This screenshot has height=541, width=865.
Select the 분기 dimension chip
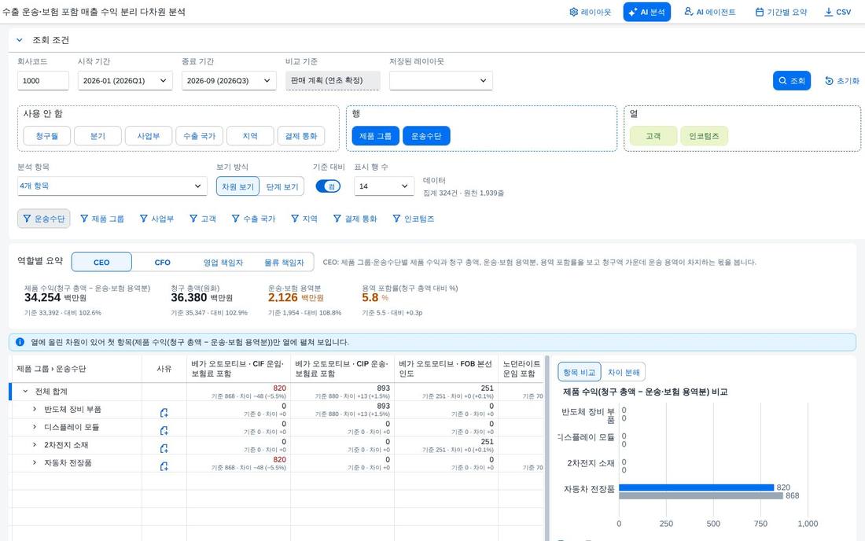pyautogui.click(x=98, y=136)
